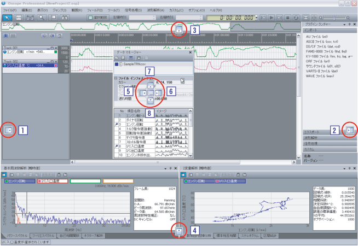Screen dimensions: 358x246
Task: Switch to the オクターブ解析 tab
Action: click(x=94, y=236)
